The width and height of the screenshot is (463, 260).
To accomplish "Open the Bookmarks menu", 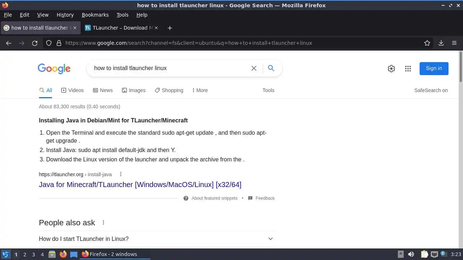I will coord(95,15).
